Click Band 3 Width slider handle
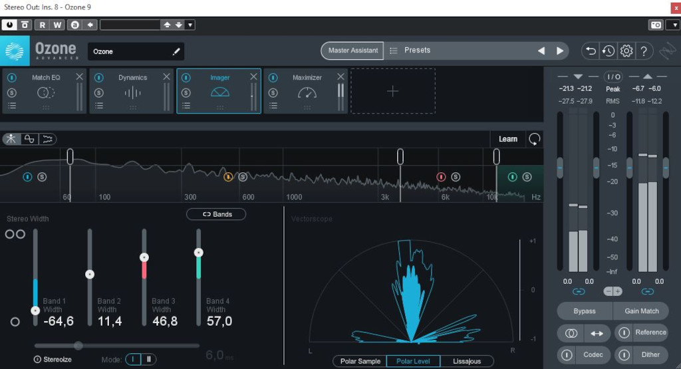This screenshot has height=369, width=681. click(144, 257)
